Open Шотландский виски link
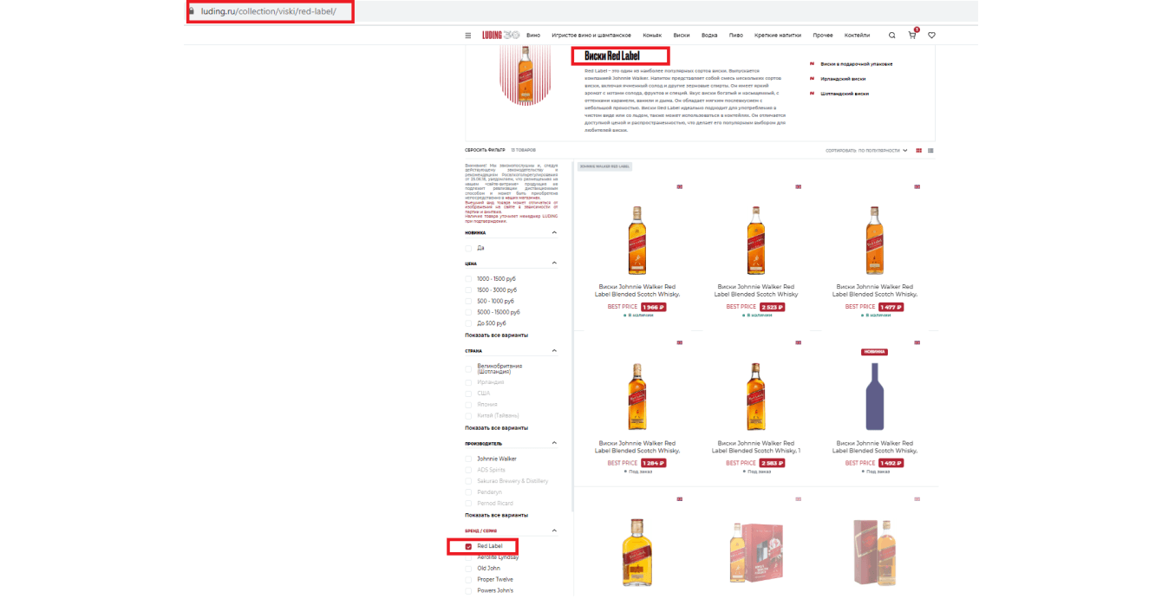1162x599 pixels. [844, 94]
